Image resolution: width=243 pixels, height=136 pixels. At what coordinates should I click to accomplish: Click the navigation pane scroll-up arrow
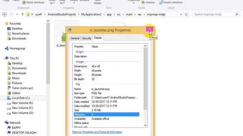coord(48,21)
